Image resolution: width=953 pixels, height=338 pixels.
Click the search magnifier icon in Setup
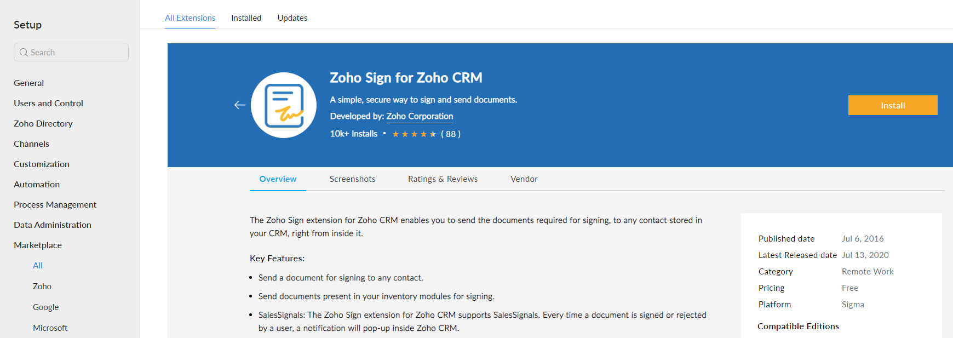pyautogui.click(x=24, y=53)
